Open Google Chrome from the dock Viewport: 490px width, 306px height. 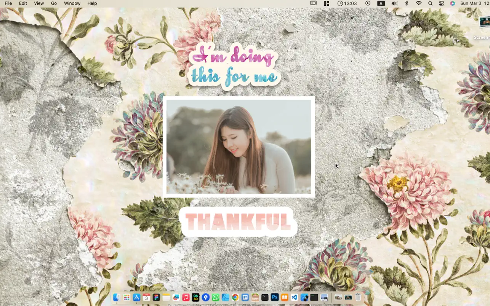pyautogui.click(x=235, y=298)
